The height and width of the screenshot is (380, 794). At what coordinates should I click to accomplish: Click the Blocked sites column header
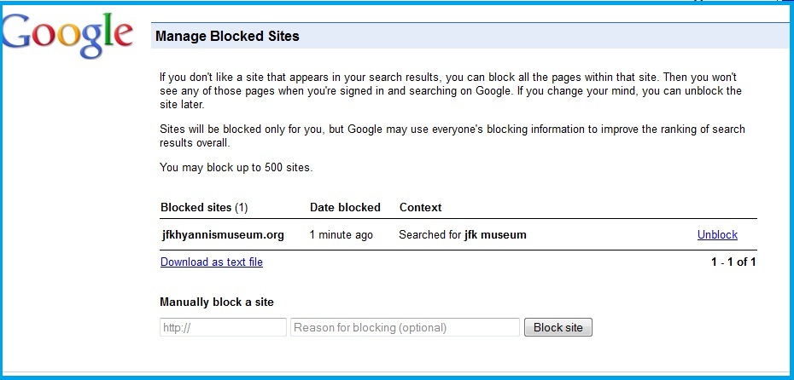[x=196, y=207]
